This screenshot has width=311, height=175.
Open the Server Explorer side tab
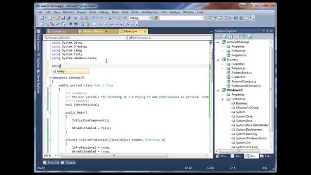tap(38, 82)
